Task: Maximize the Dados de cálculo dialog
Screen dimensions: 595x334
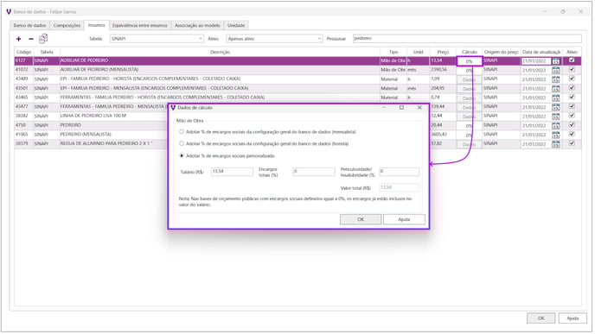Action: coord(401,108)
